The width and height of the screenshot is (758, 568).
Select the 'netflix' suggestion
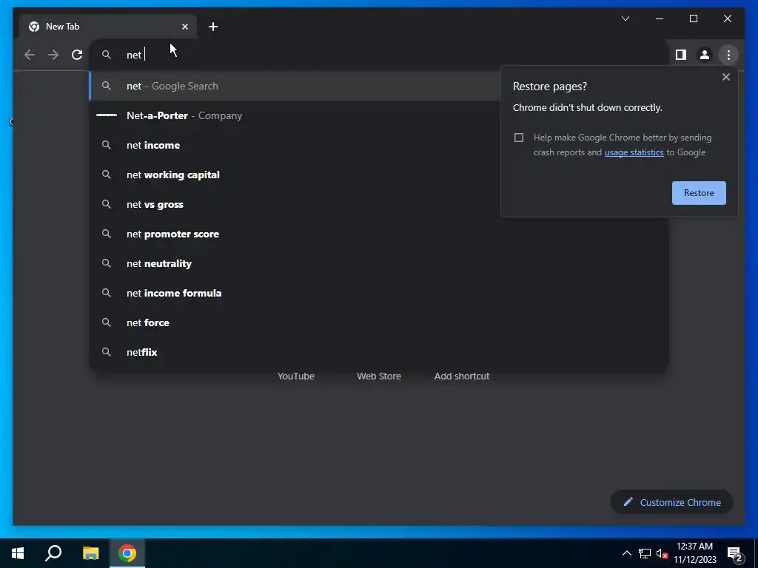[379, 352]
